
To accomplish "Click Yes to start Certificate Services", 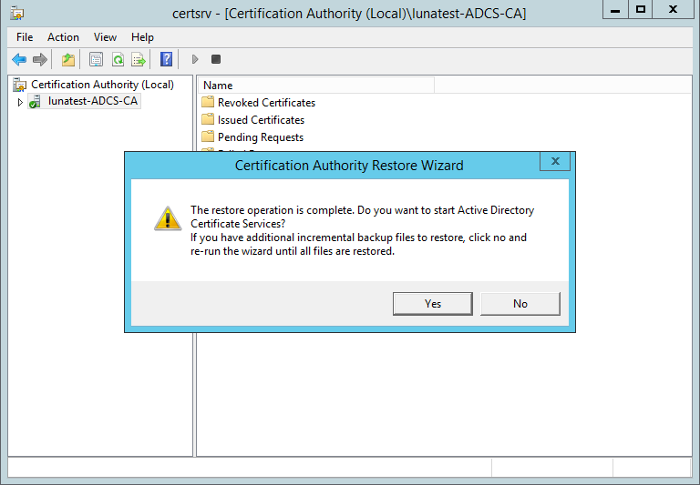I will coord(433,304).
